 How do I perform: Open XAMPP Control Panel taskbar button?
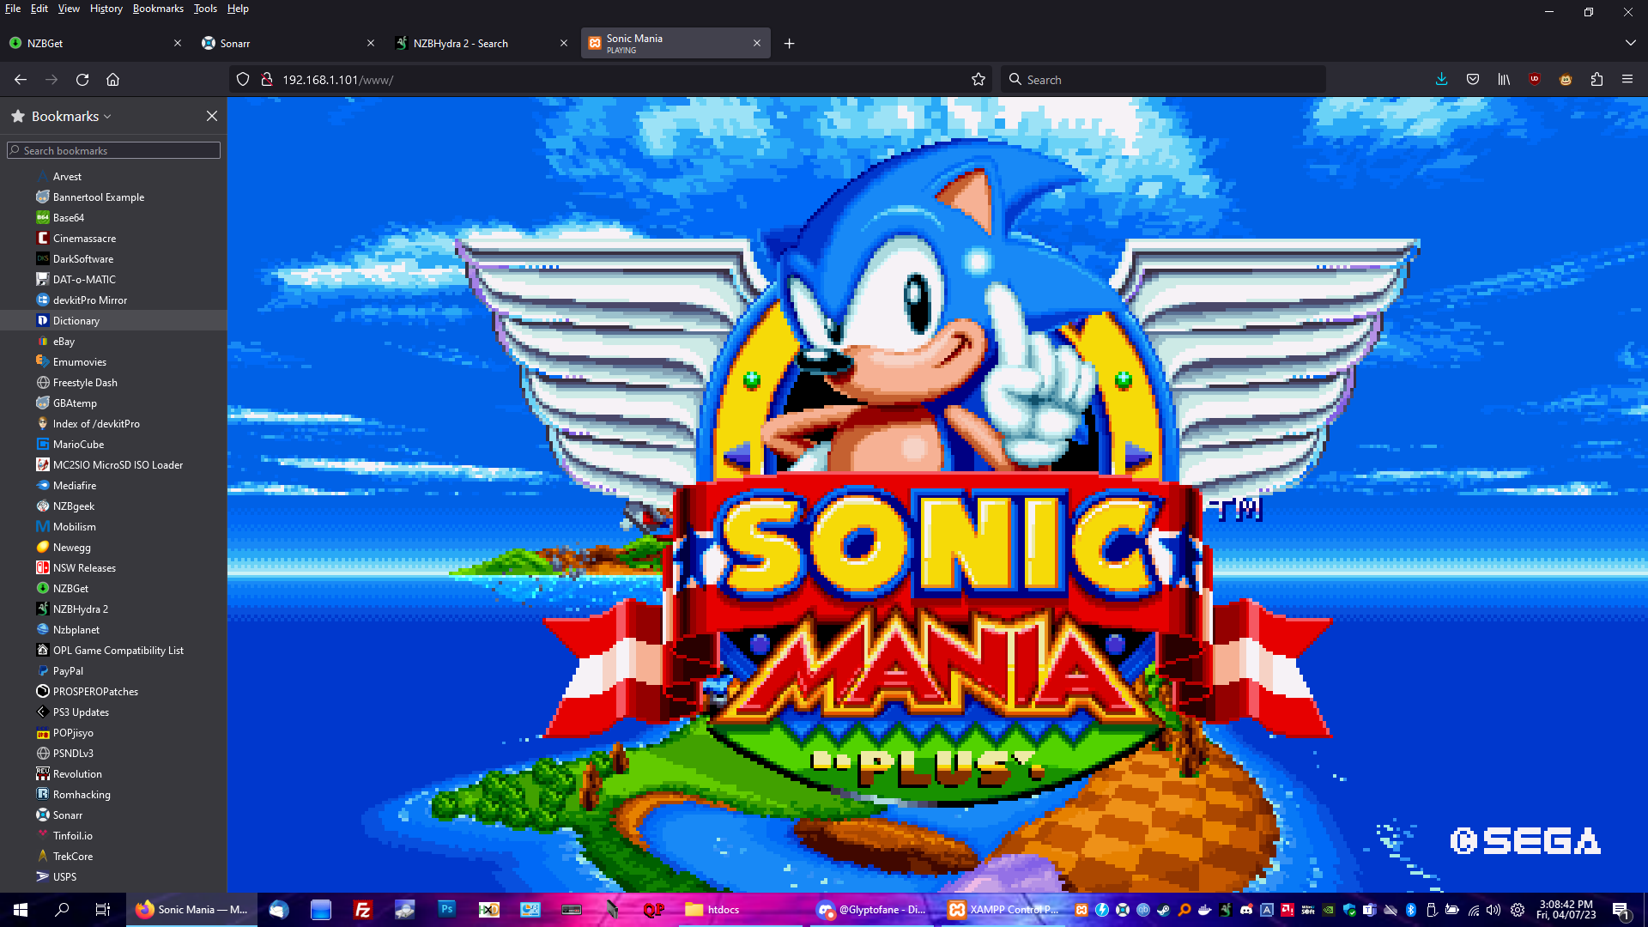click(x=1004, y=910)
